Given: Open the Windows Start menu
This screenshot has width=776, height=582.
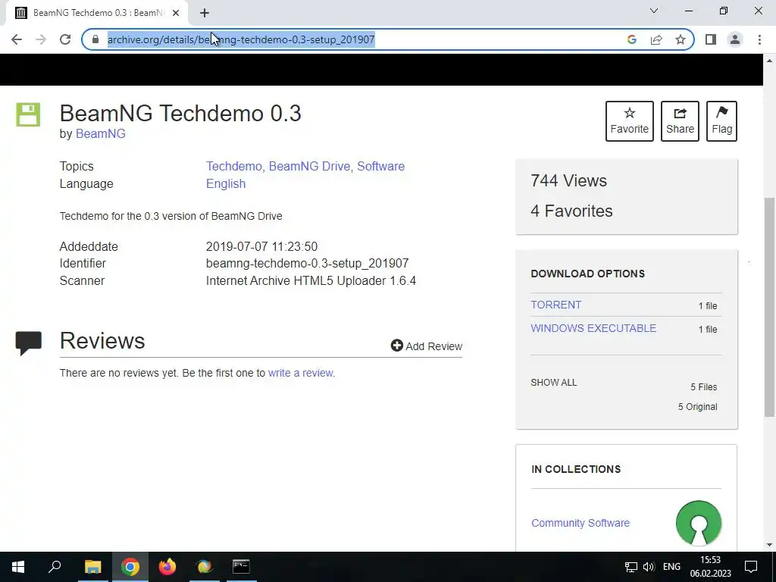Looking at the screenshot, I should tap(18, 567).
